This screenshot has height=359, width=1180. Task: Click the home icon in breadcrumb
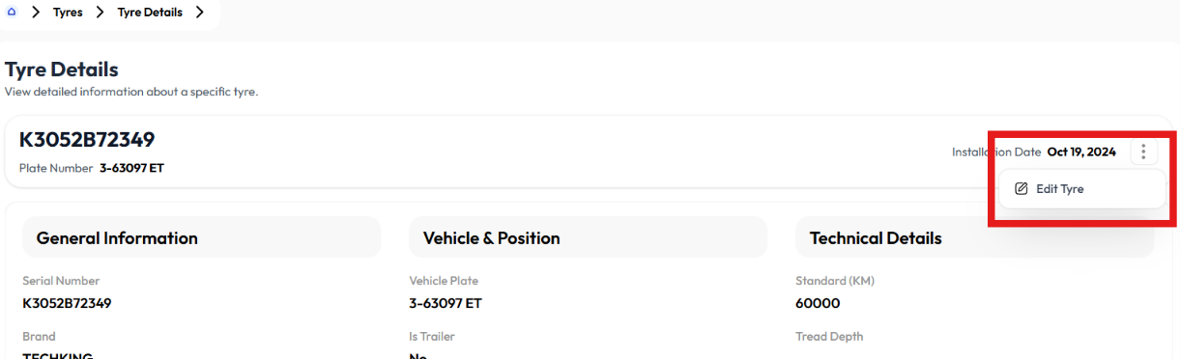point(12,13)
